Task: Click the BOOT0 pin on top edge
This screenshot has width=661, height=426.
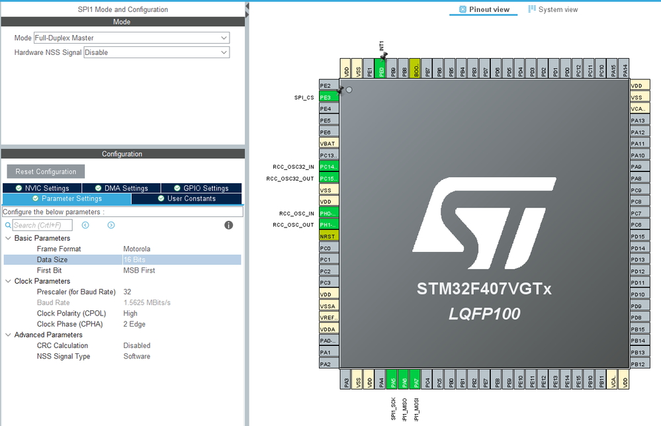Action: pyautogui.click(x=416, y=68)
